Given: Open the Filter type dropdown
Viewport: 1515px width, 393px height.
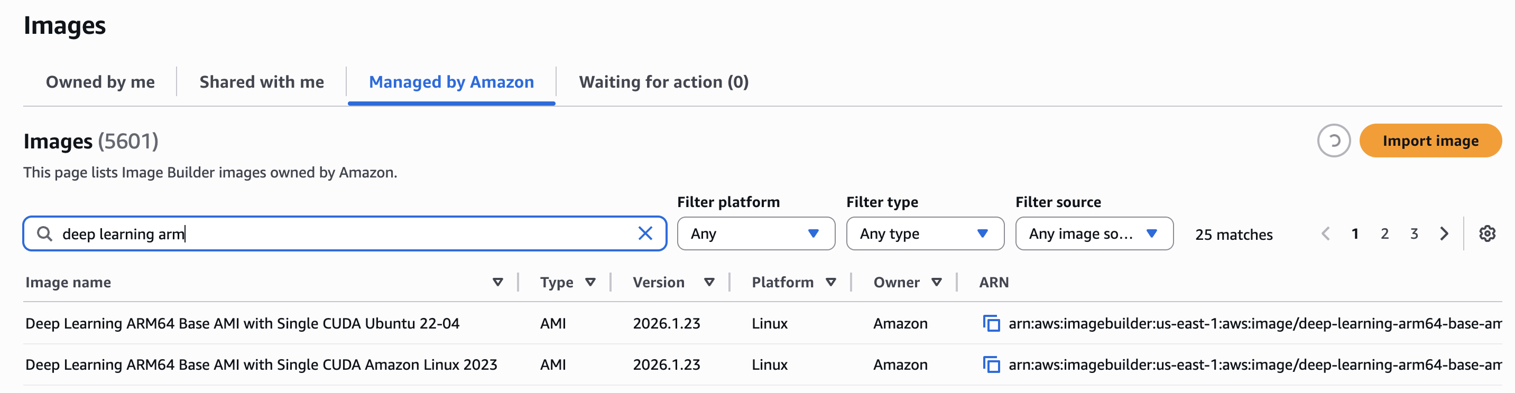Looking at the screenshot, I should tap(925, 233).
